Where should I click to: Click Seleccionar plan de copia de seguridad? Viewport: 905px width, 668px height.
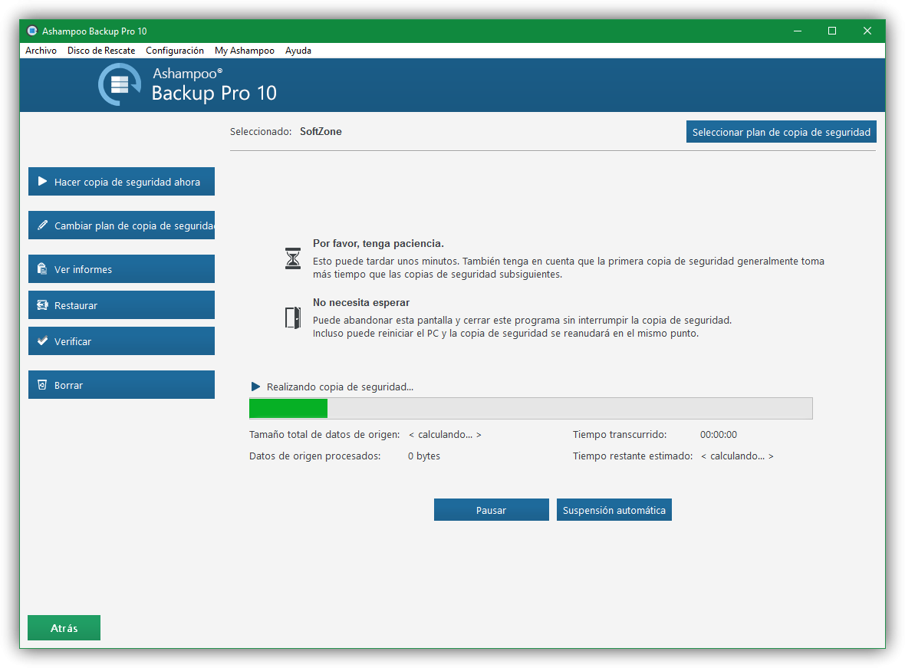pyautogui.click(x=781, y=132)
